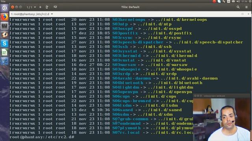The width and height of the screenshot is (252, 141).
Task: Click the S03ssh symlink name
Action: pos(120,47)
